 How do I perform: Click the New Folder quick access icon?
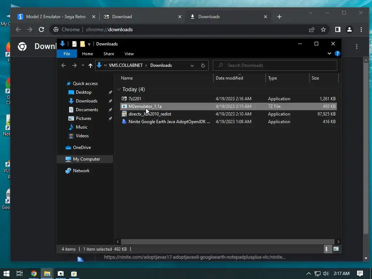[82, 44]
